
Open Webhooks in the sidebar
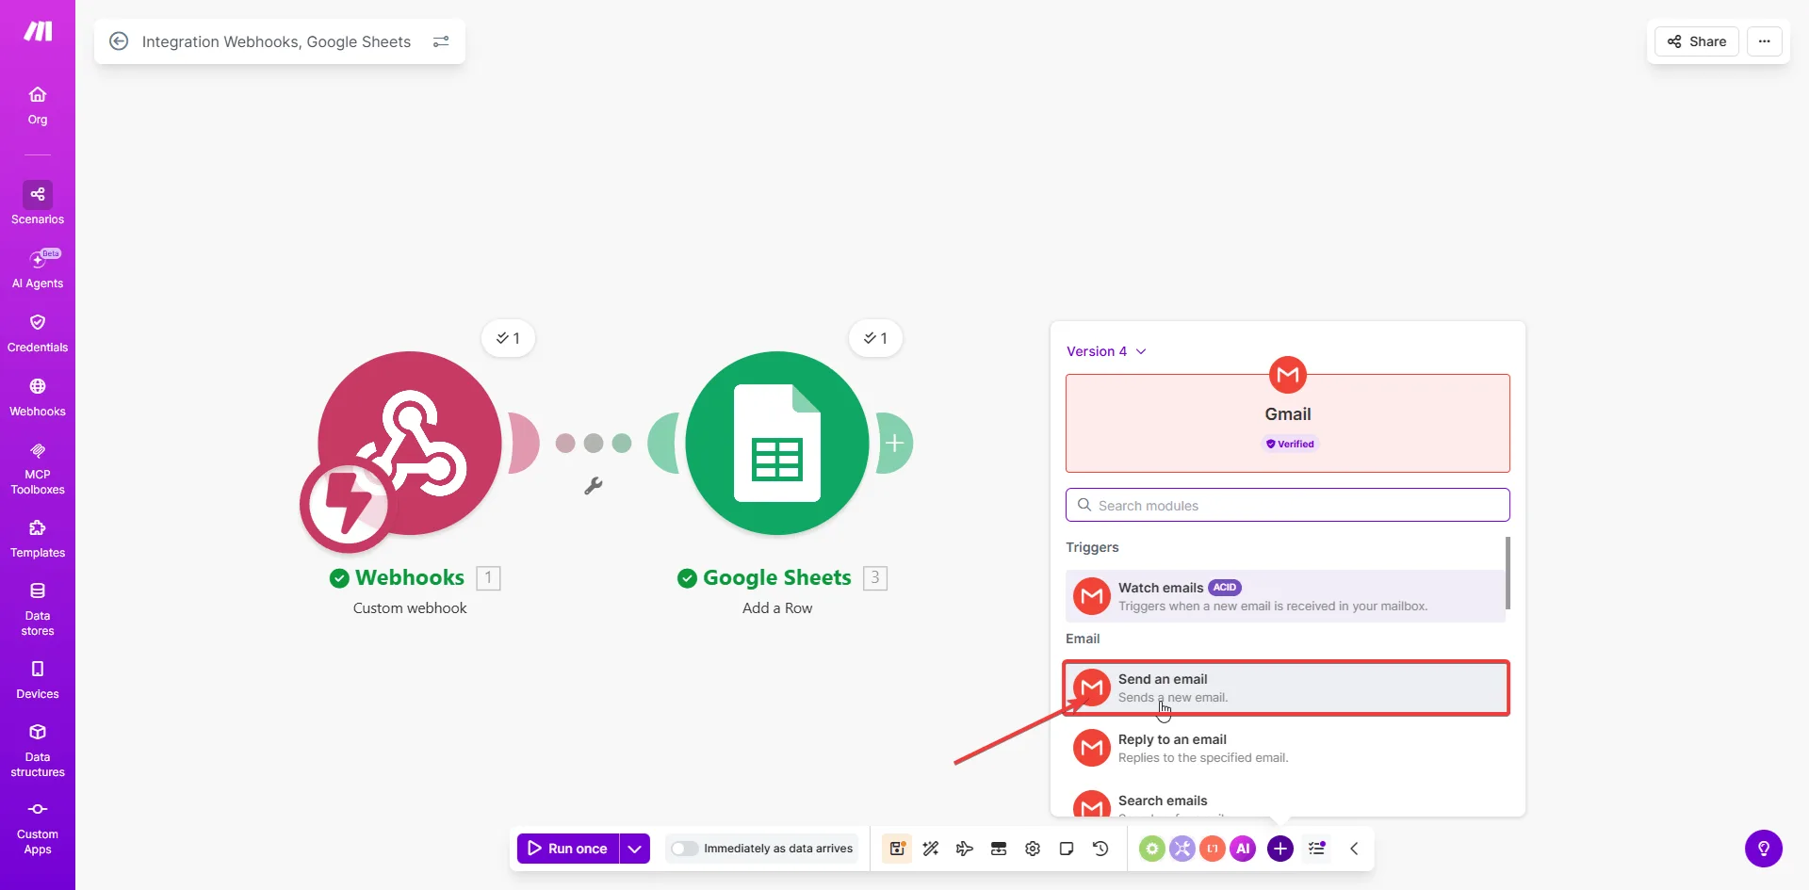pos(38,397)
